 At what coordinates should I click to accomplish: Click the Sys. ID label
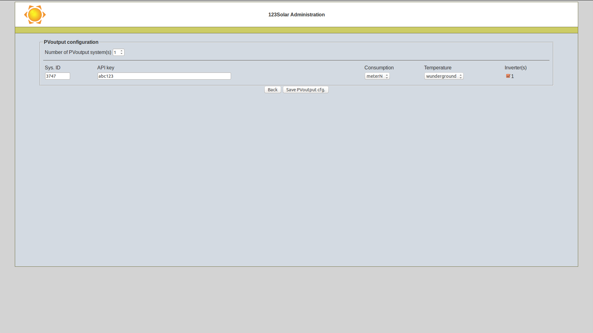coord(53,68)
